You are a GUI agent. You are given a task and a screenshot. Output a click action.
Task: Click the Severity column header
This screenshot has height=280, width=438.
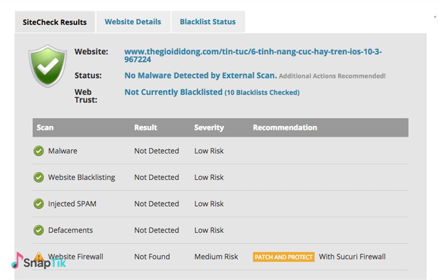(x=209, y=128)
